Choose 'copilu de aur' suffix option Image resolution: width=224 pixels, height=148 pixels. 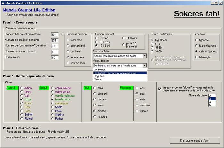(x=52, y=92)
